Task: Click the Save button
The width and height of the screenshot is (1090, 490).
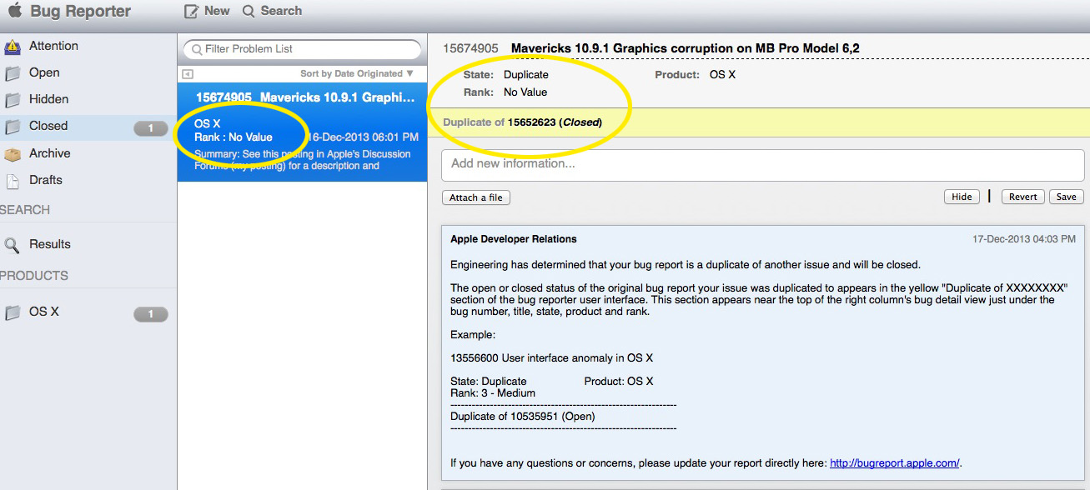Action: [x=1066, y=197]
